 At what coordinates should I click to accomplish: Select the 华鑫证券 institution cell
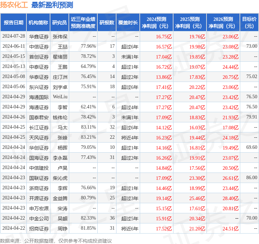[39, 37]
